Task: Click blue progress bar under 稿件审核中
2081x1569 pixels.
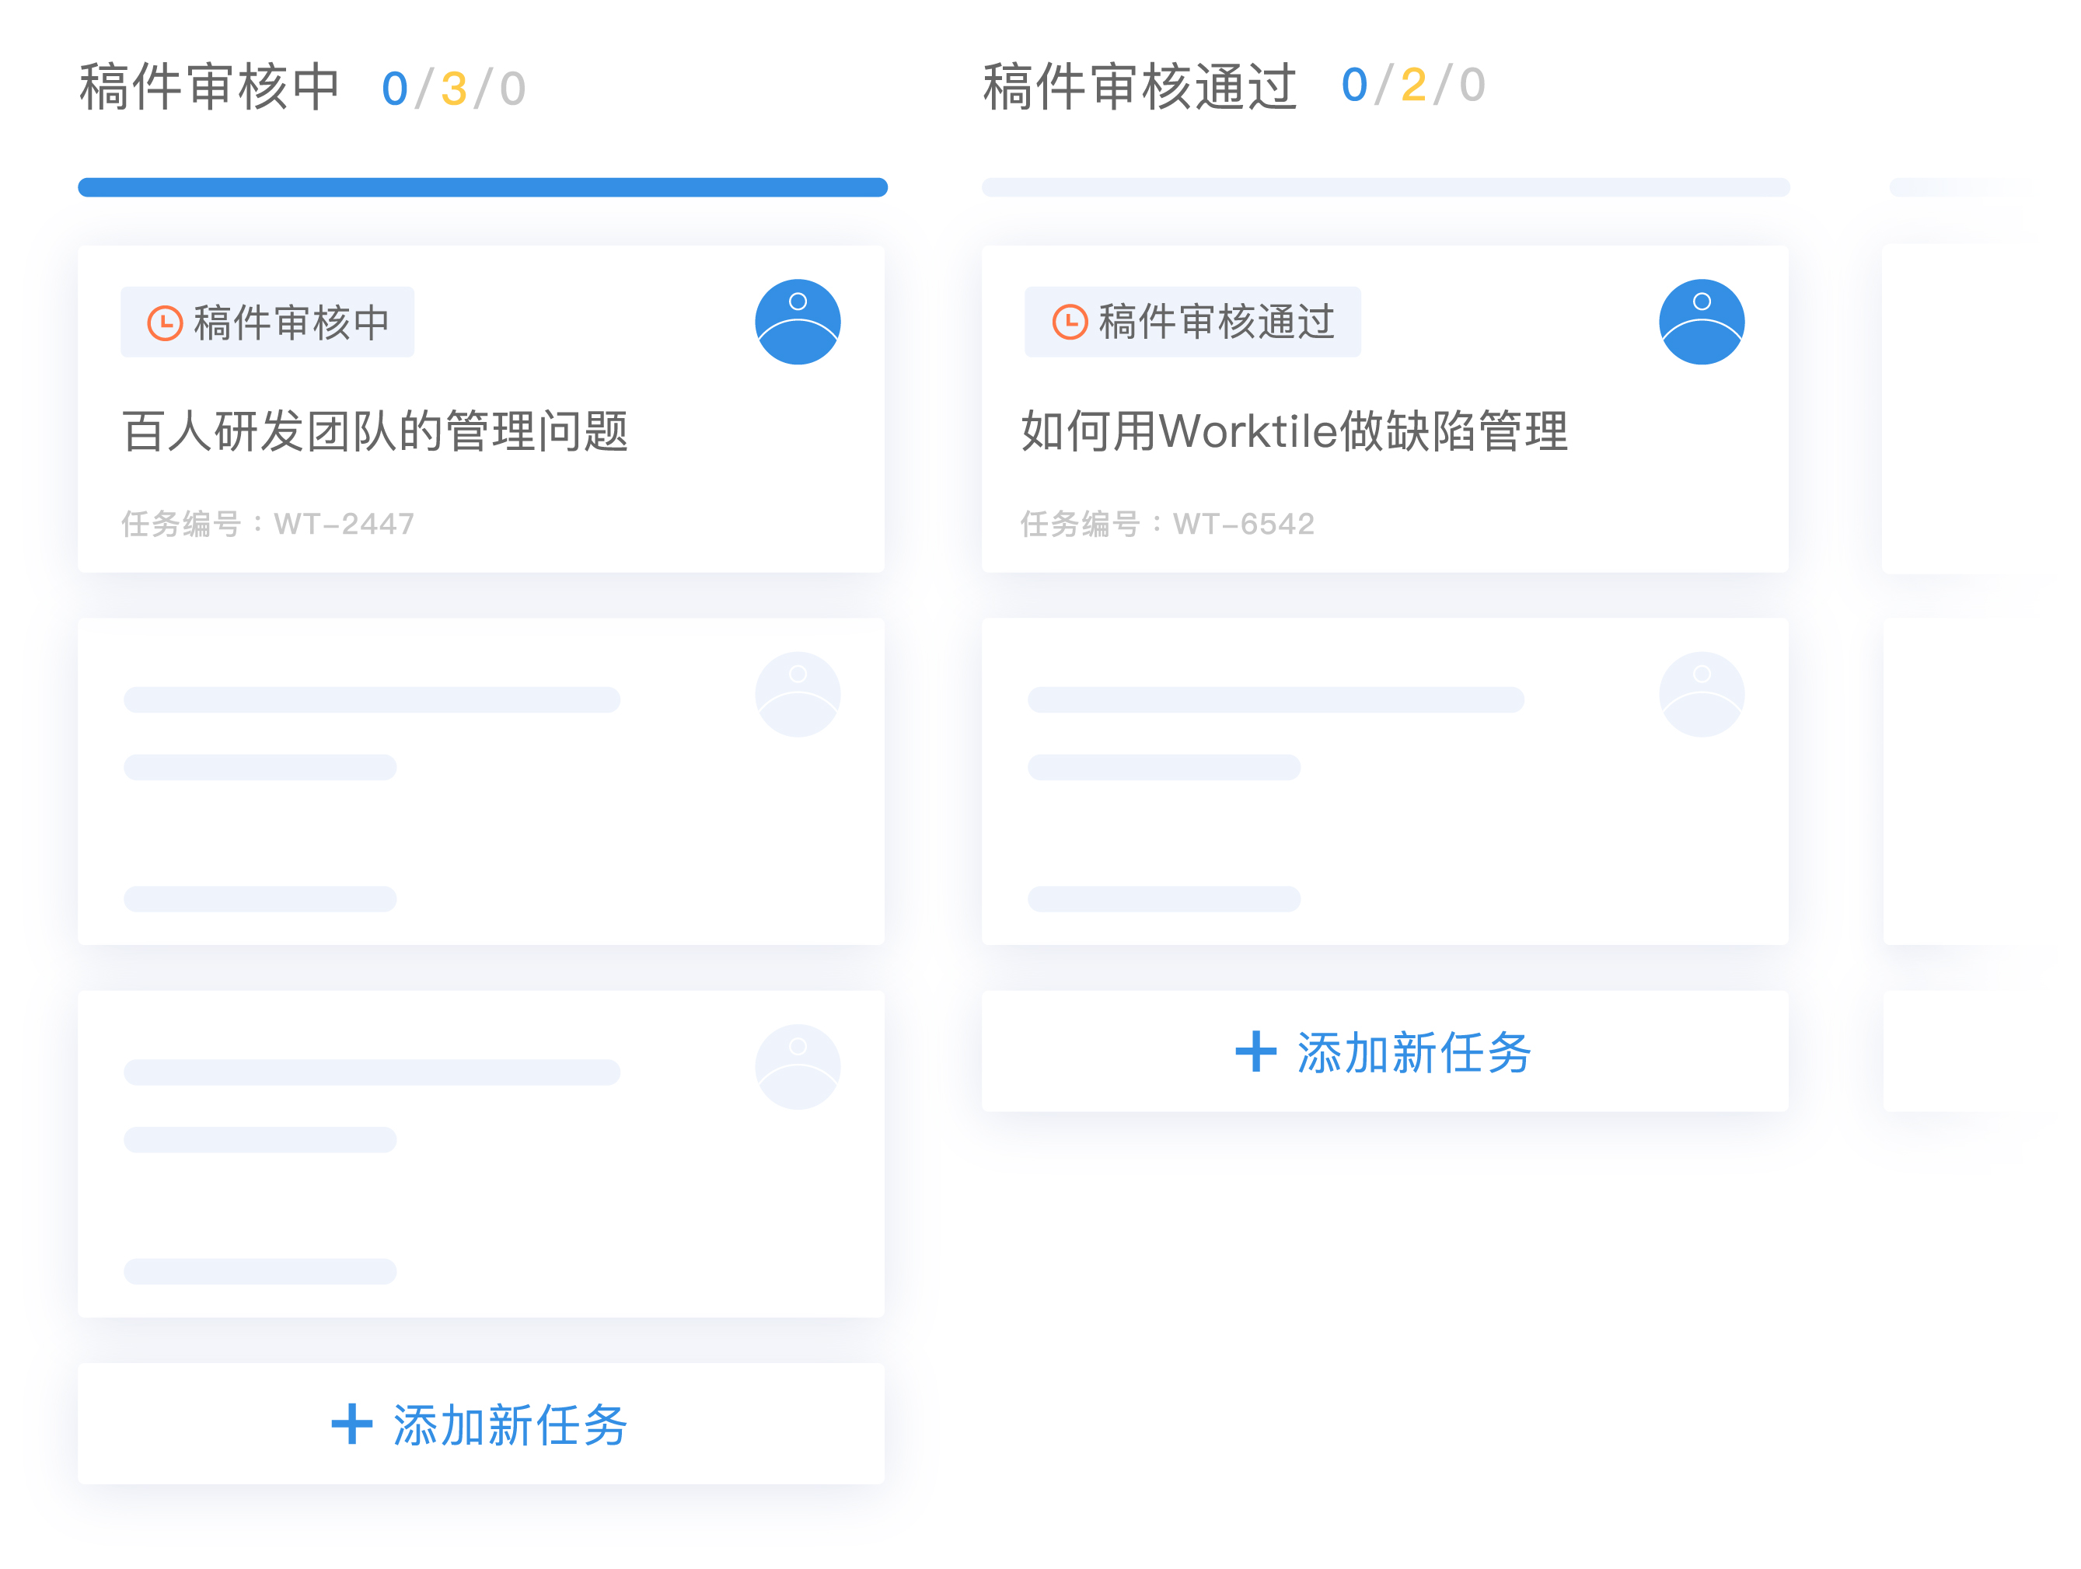Action: [483, 187]
